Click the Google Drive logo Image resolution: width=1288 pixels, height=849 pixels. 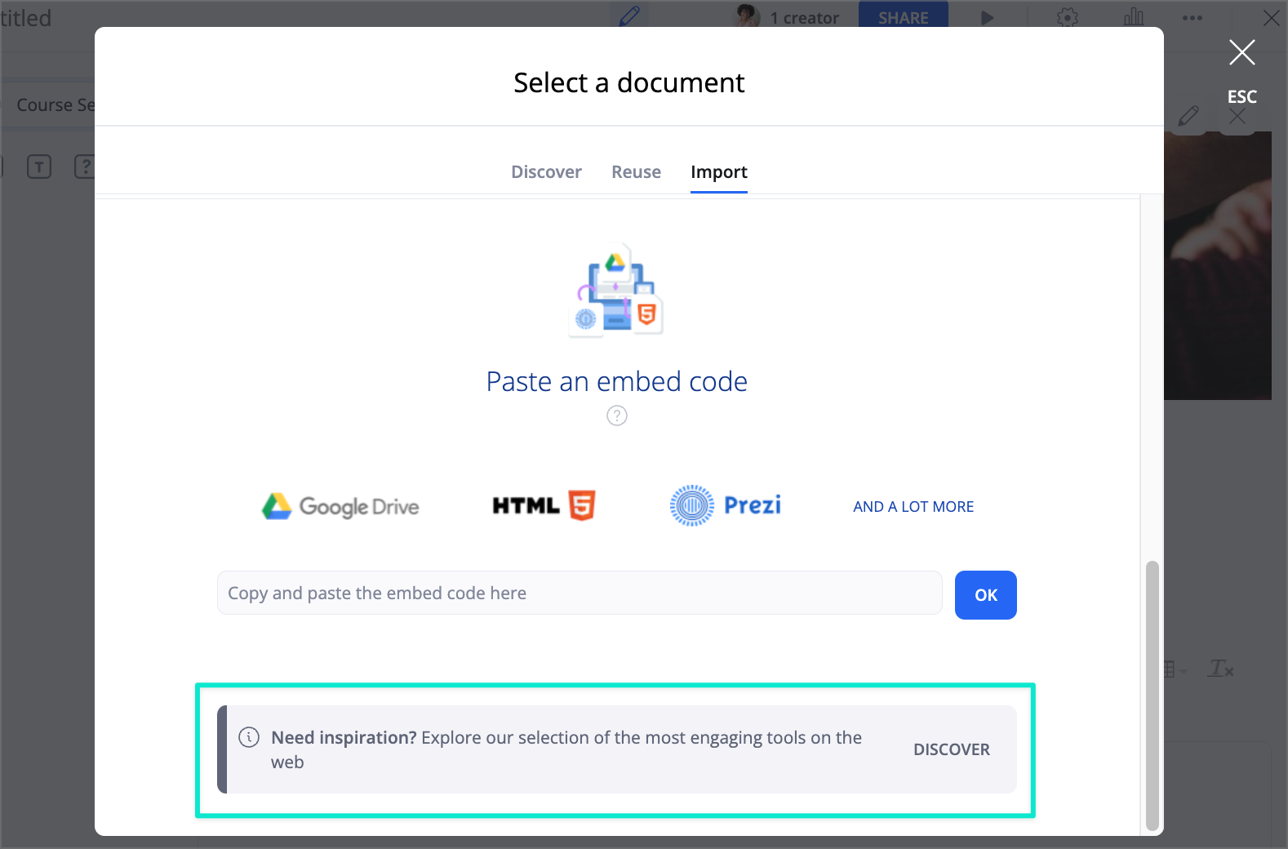click(x=340, y=506)
